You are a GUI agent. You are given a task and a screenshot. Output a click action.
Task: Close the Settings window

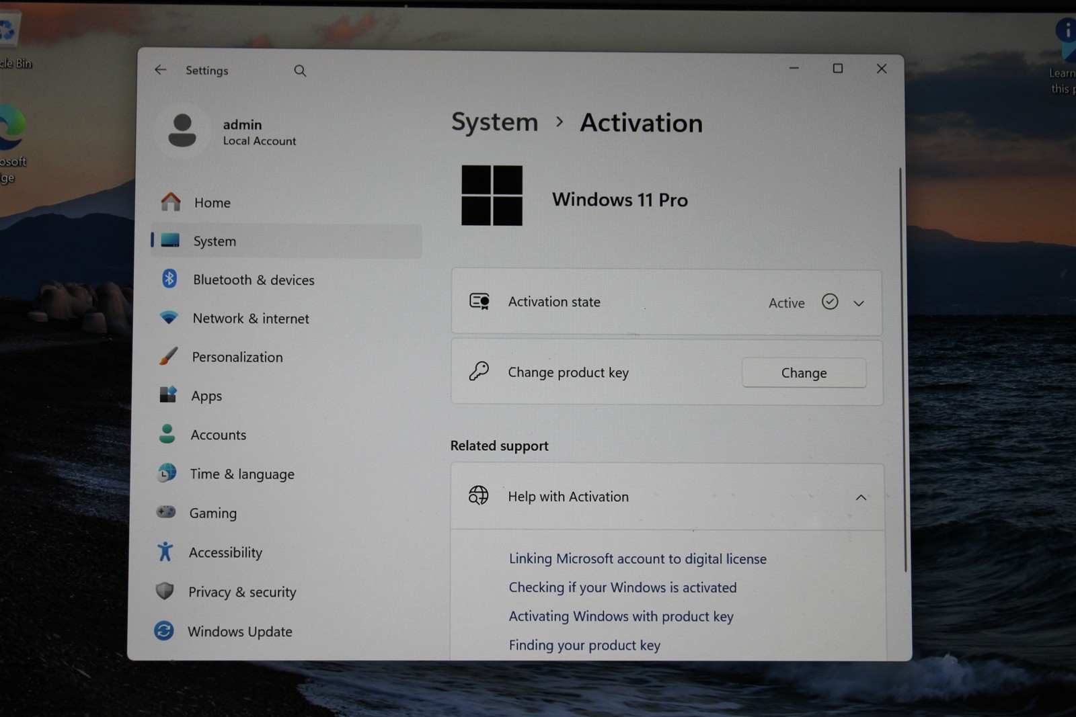(x=882, y=69)
